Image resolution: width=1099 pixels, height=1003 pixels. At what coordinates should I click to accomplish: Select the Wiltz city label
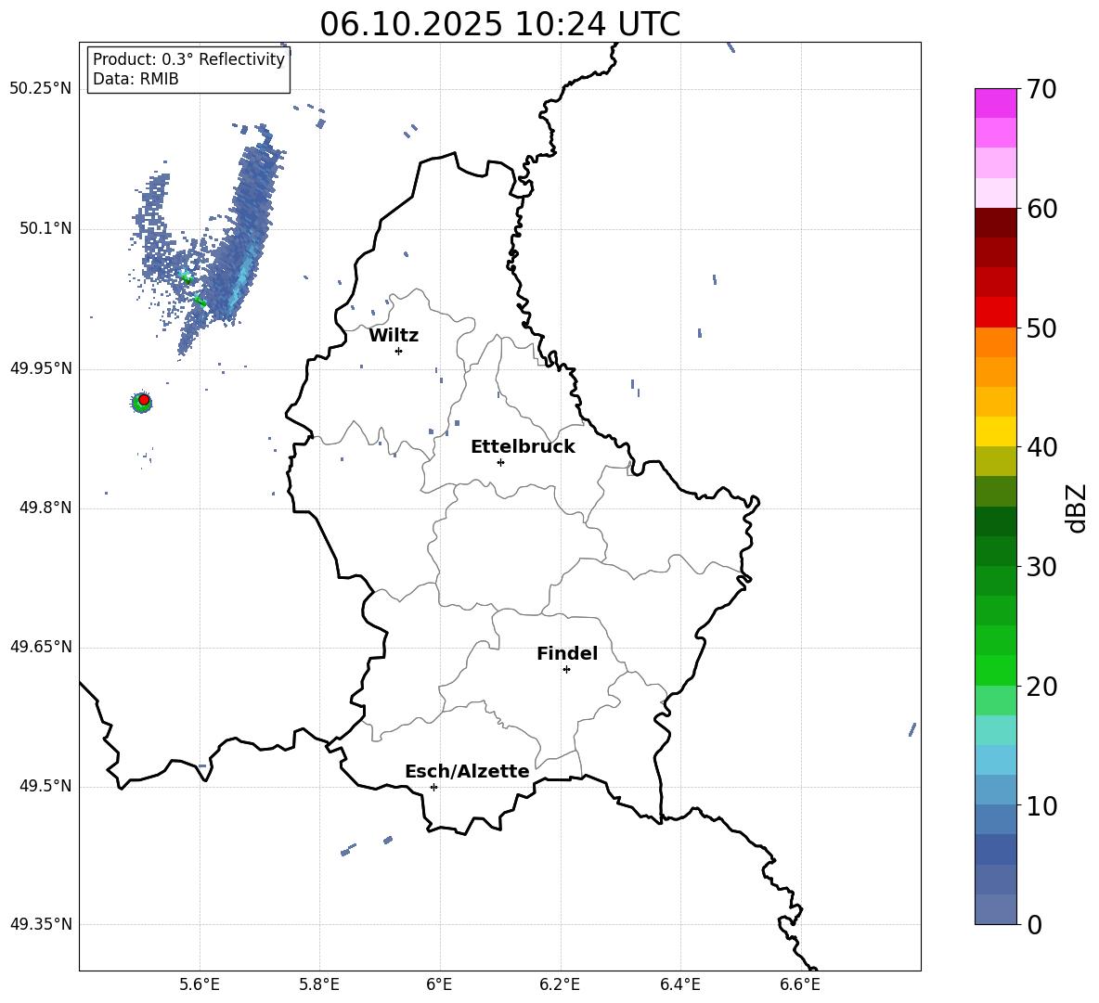(x=394, y=336)
